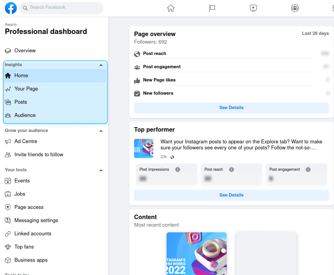Collapse the Your tools section
Screen dimensions: 334x275
click(x=101, y=170)
